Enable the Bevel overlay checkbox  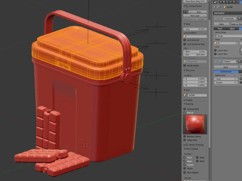pyautogui.click(x=198, y=161)
